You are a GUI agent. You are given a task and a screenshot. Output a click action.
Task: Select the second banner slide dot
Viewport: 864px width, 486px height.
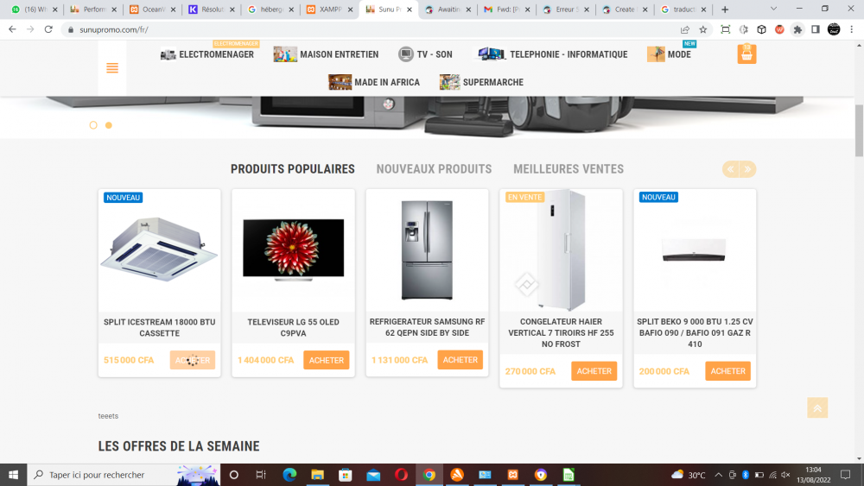point(109,125)
